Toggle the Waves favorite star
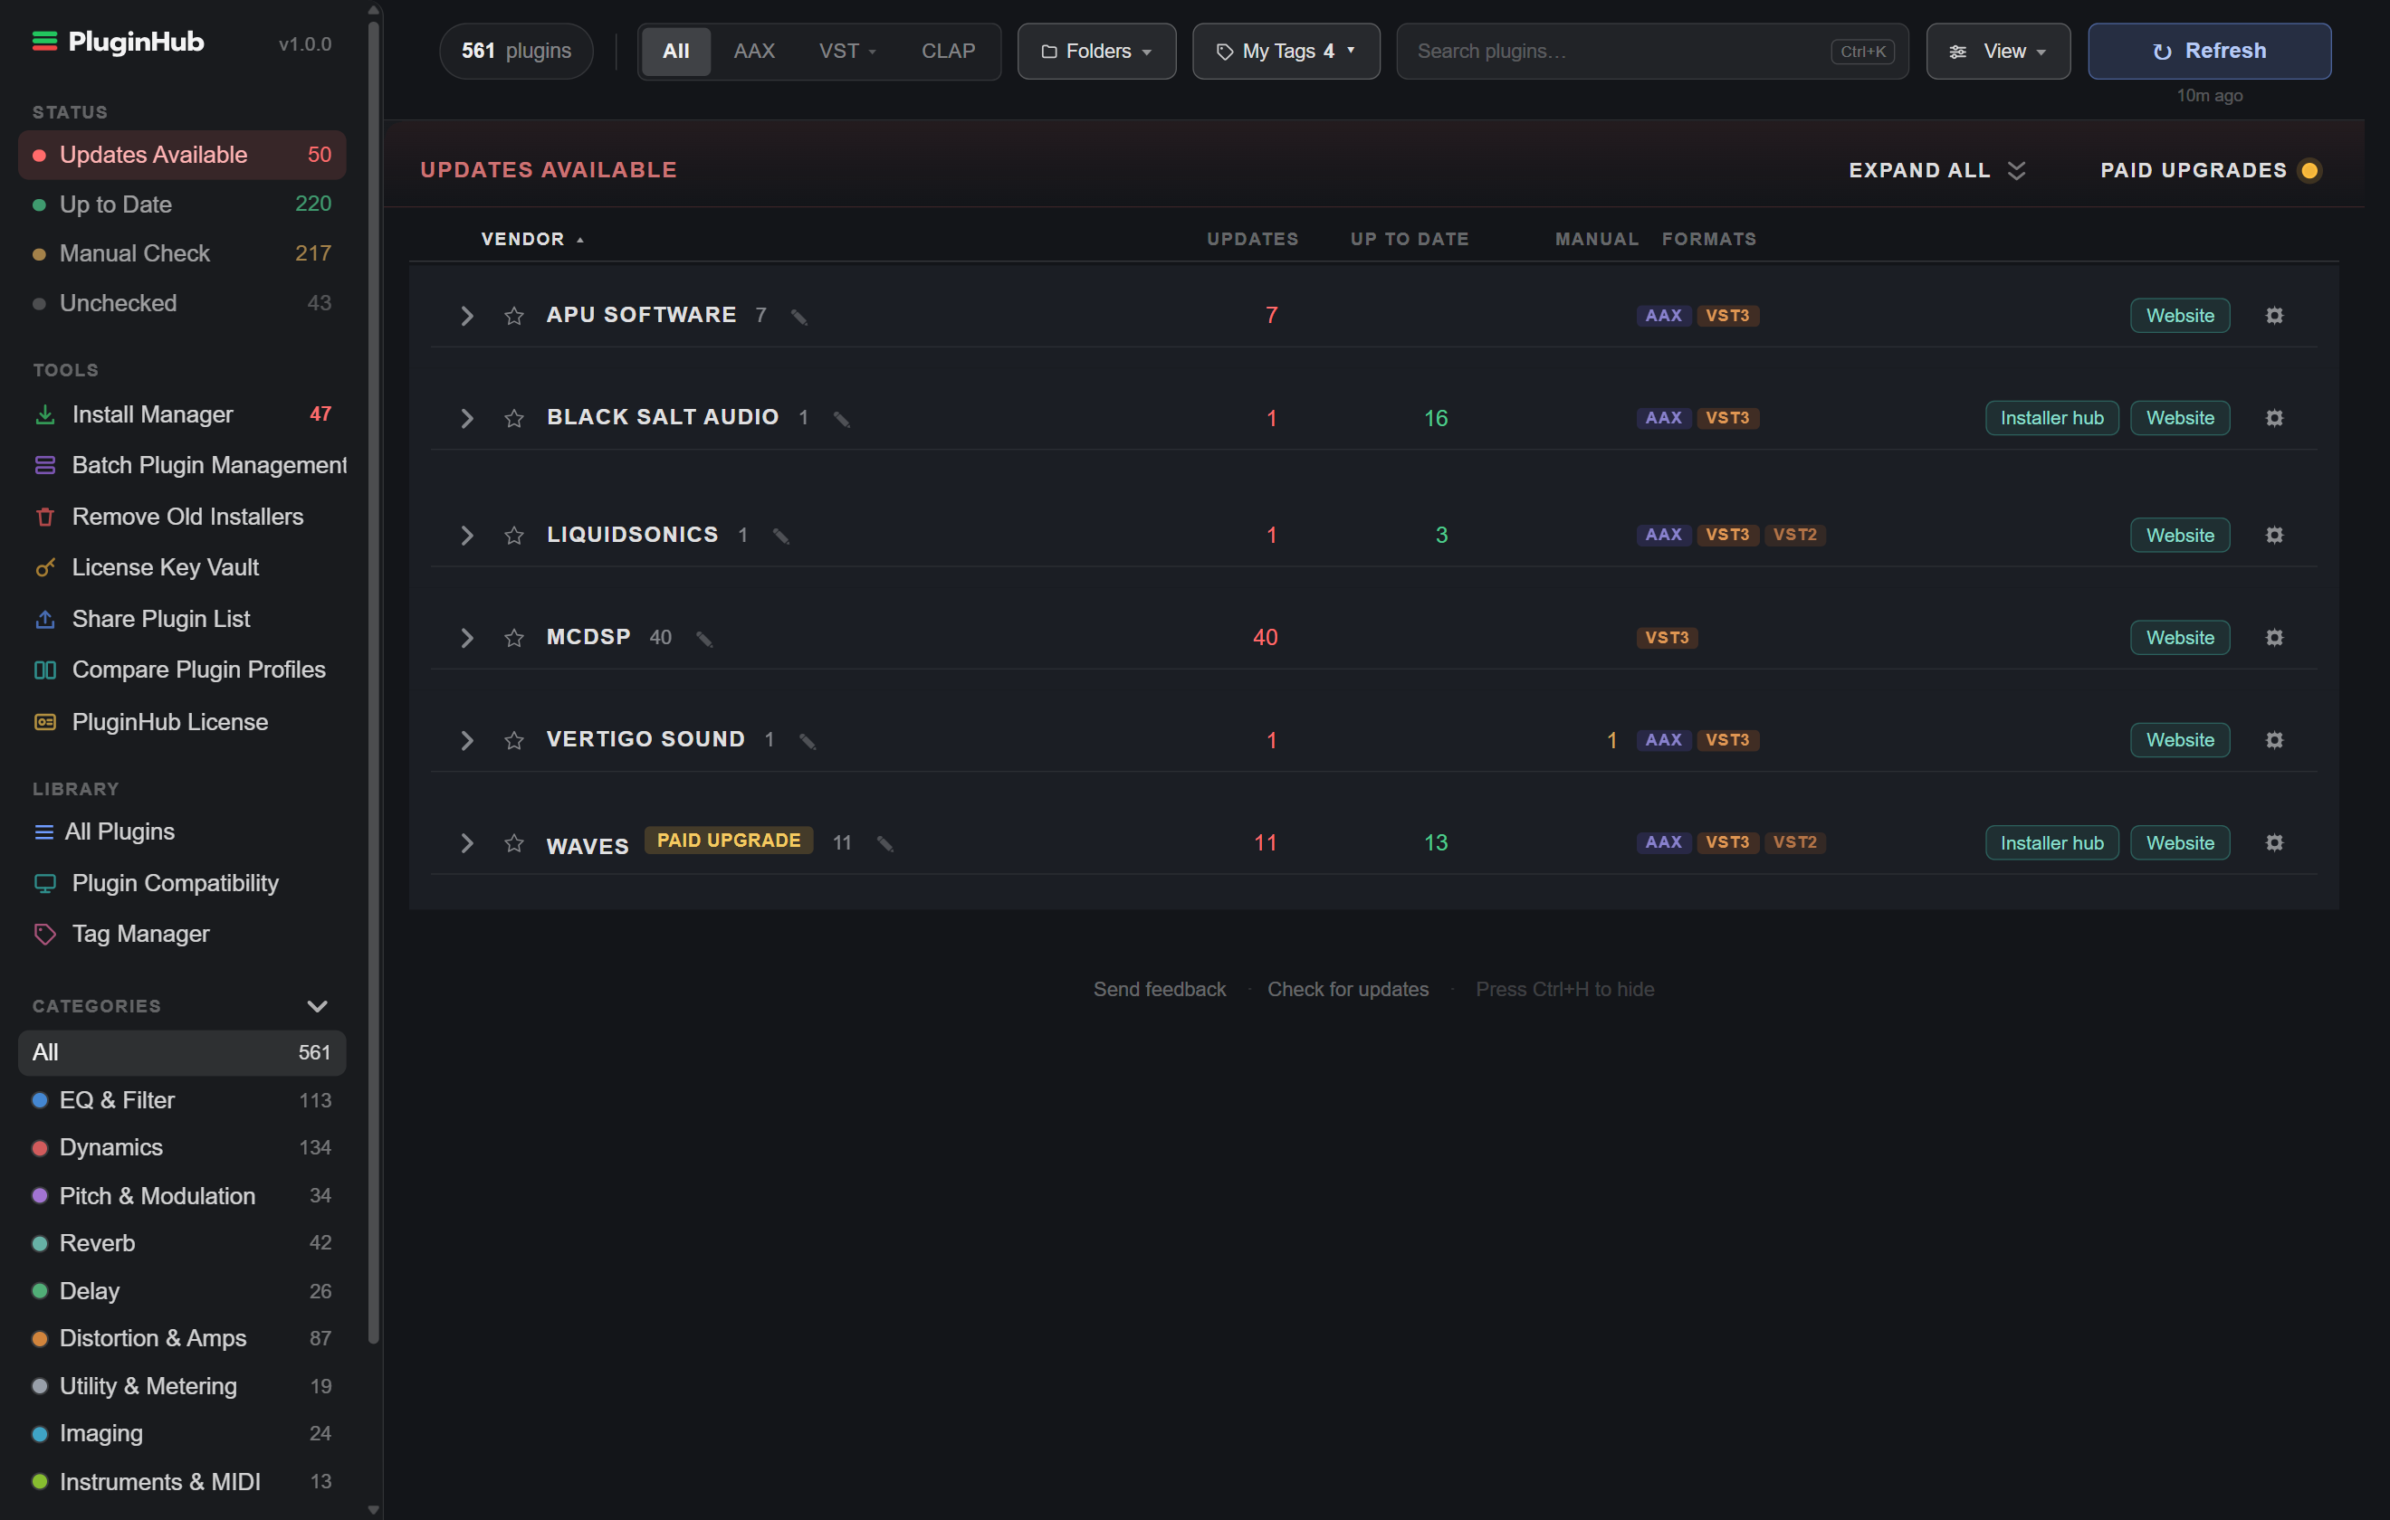 pyautogui.click(x=513, y=843)
